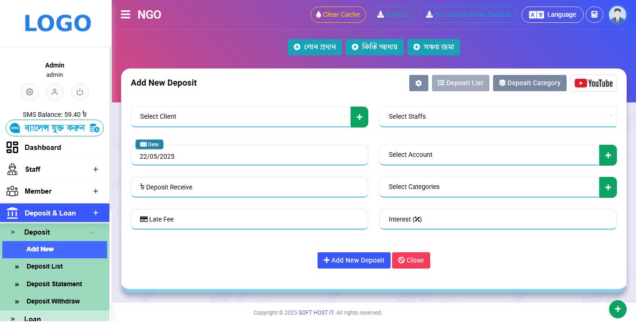Click the Member group icon
The width and height of the screenshot is (636, 323).
12,191
